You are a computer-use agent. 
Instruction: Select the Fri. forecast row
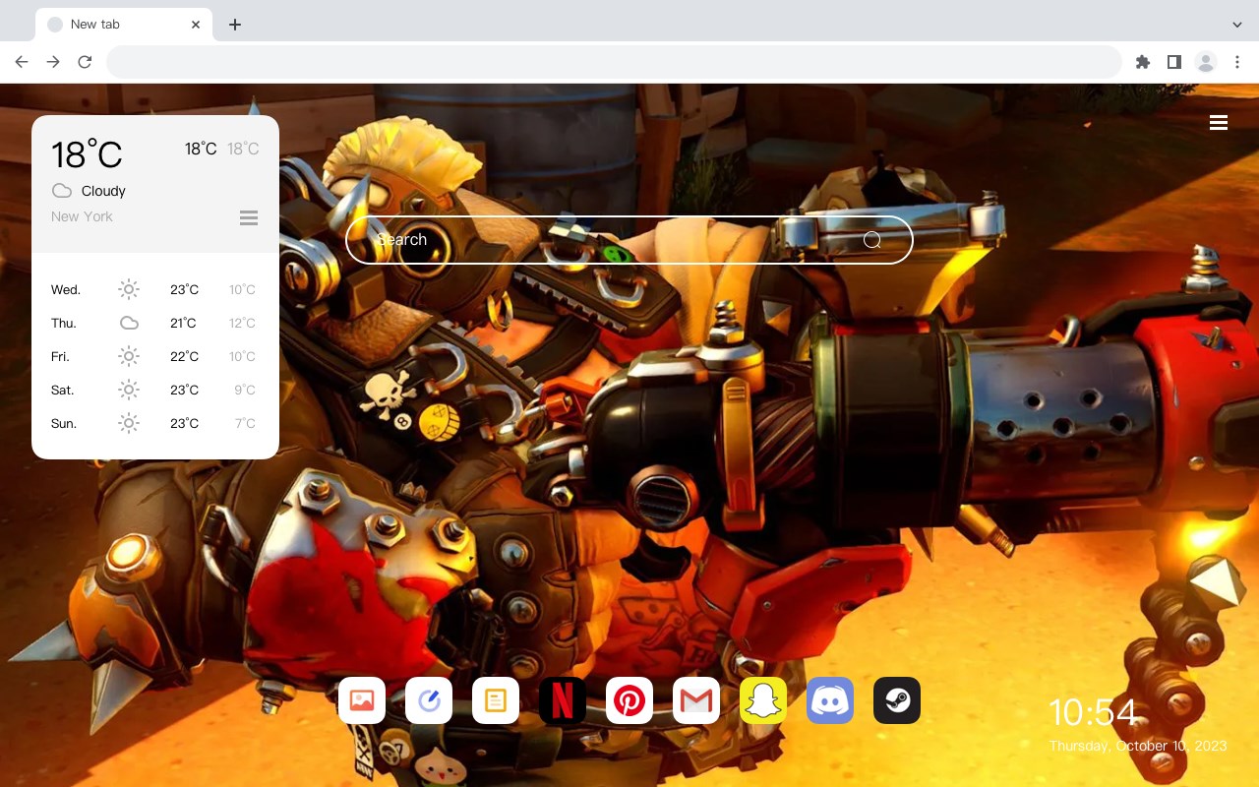coord(155,356)
